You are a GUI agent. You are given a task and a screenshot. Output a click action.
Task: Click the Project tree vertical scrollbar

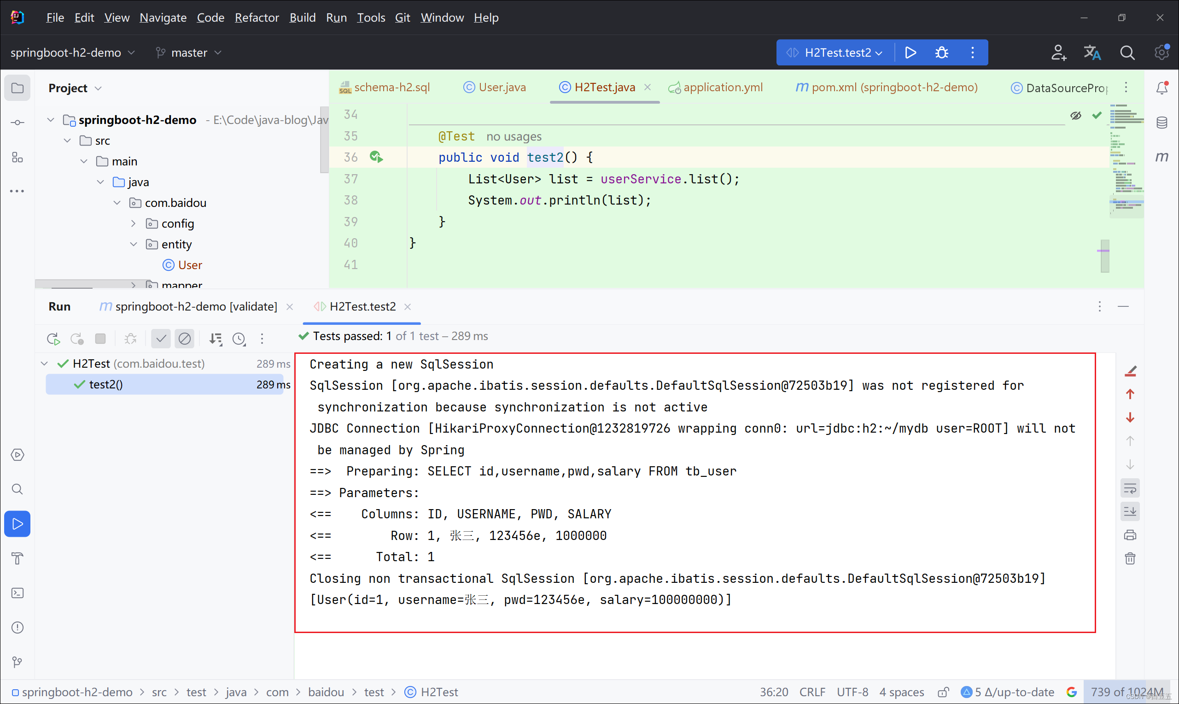pyautogui.click(x=324, y=140)
